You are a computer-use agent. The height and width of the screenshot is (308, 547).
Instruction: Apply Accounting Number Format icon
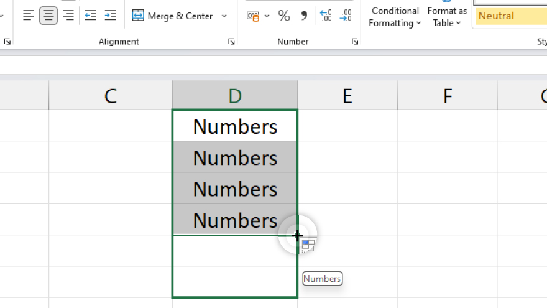253,16
